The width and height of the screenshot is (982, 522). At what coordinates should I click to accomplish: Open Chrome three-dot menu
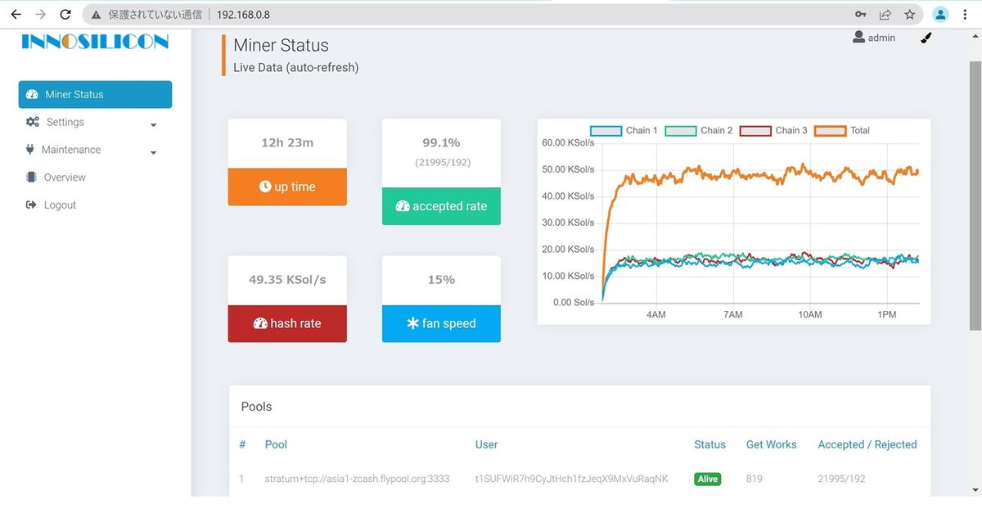(x=966, y=15)
